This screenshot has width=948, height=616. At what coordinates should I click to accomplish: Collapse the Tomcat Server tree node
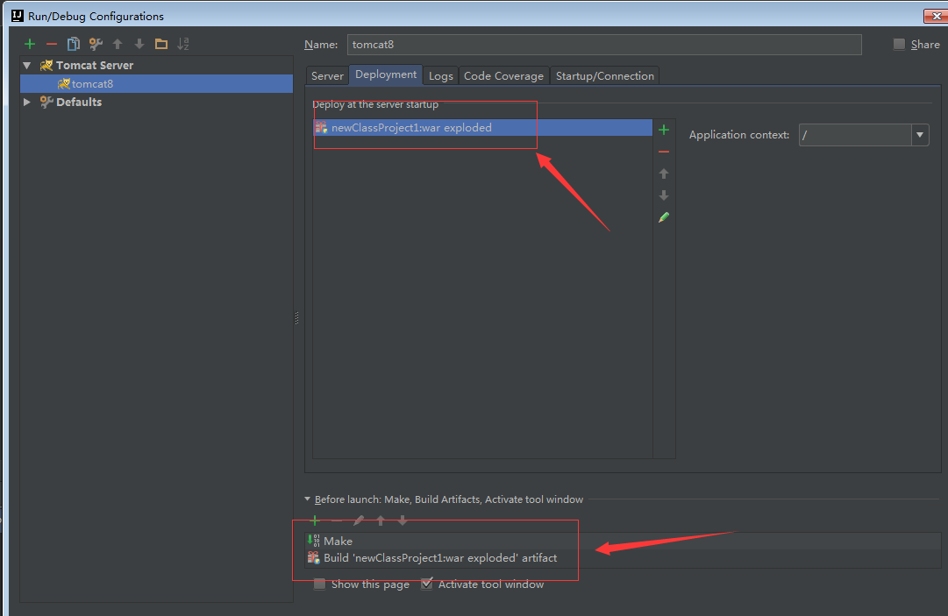coord(26,65)
